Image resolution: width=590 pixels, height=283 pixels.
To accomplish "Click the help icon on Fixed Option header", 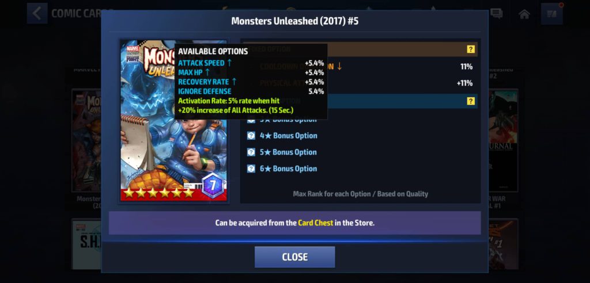I will [x=471, y=49].
